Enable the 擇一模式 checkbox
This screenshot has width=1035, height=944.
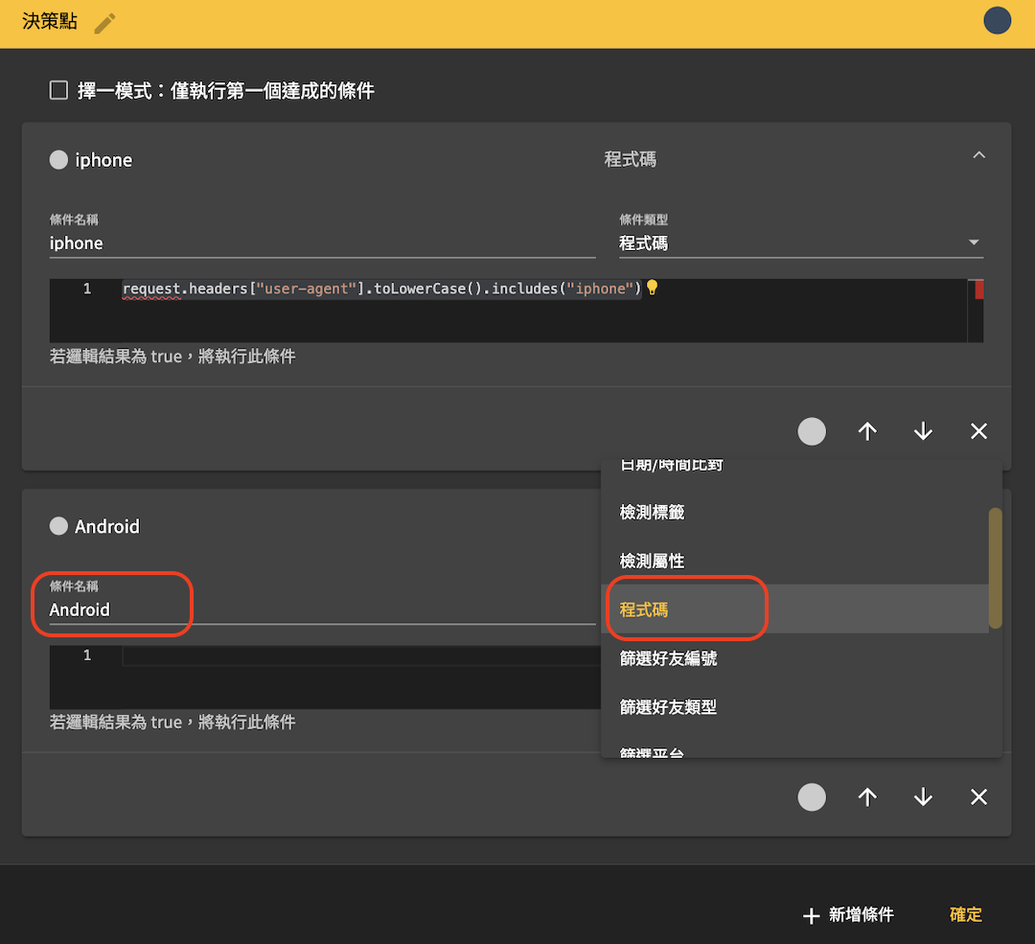coord(58,90)
